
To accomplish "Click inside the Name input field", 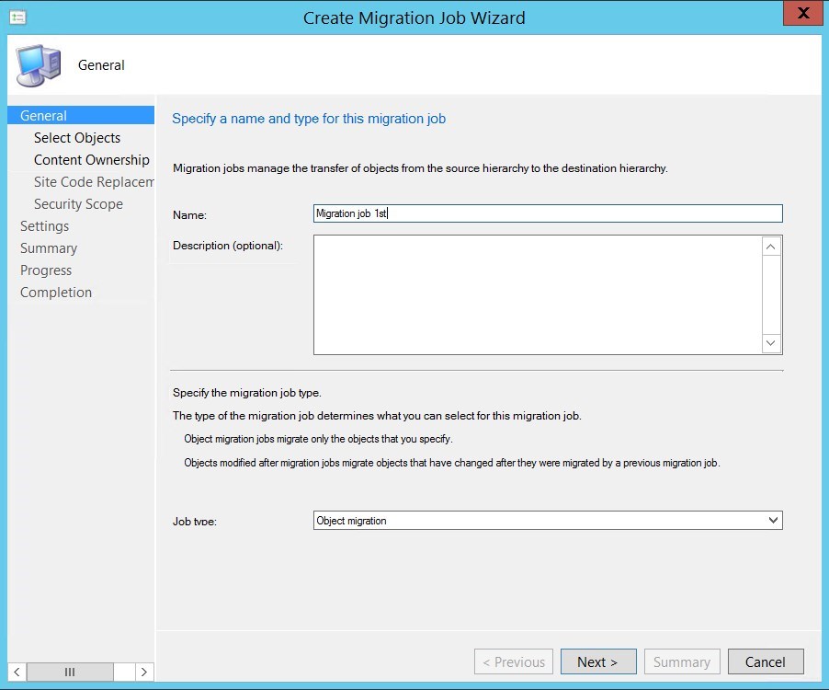I will [x=547, y=213].
